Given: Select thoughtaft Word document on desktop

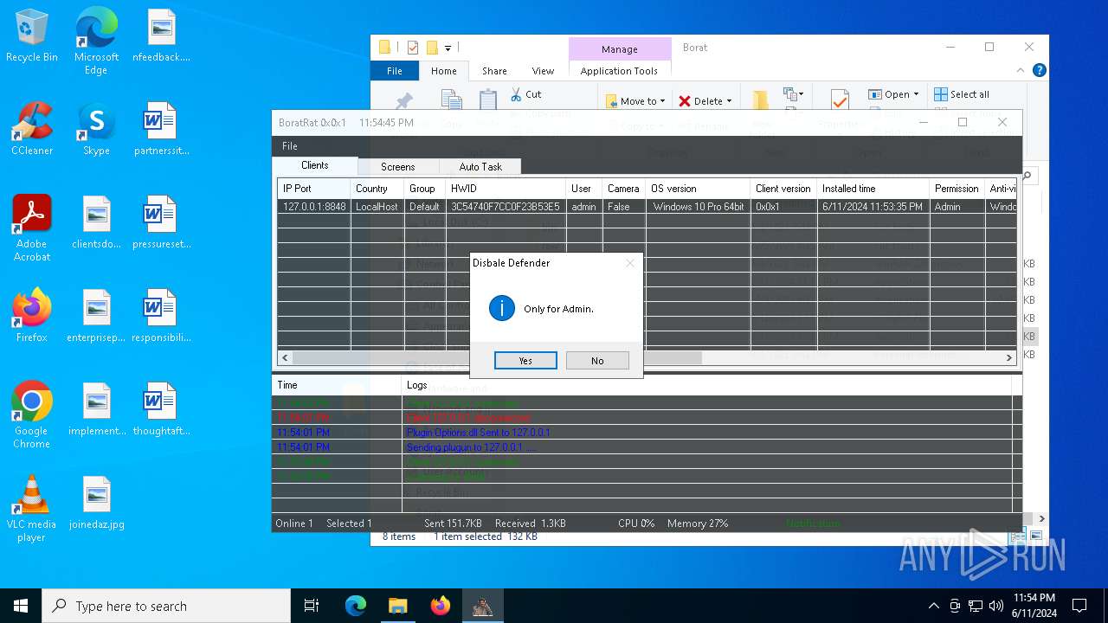Looking at the screenshot, I should click(161, 410).
